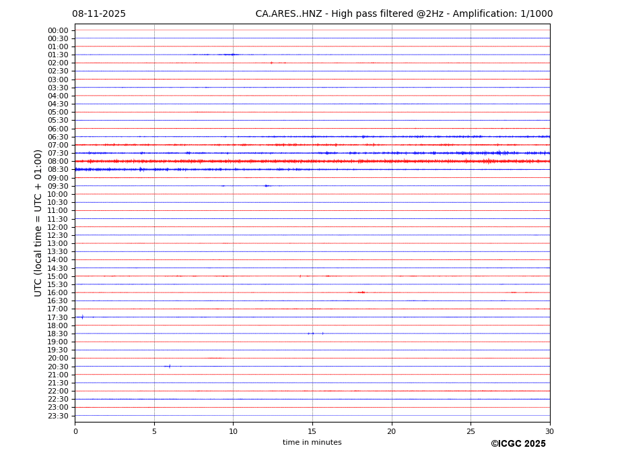The height and width of the screenshot is (469, 624).
Task: Click the 25 minute x-axis tick label
Action: click(471, 431)
